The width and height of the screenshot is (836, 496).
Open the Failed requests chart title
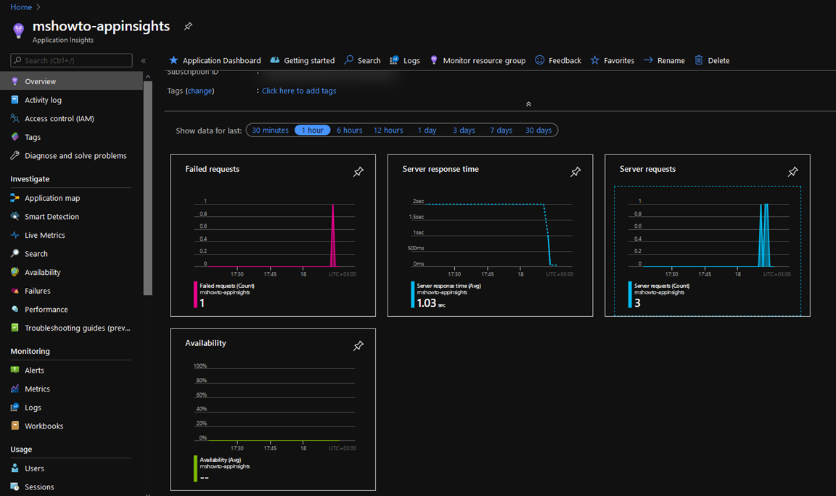point(212,169)
